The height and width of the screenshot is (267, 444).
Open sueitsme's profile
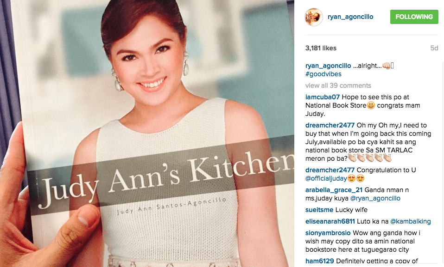click(319, 210)
